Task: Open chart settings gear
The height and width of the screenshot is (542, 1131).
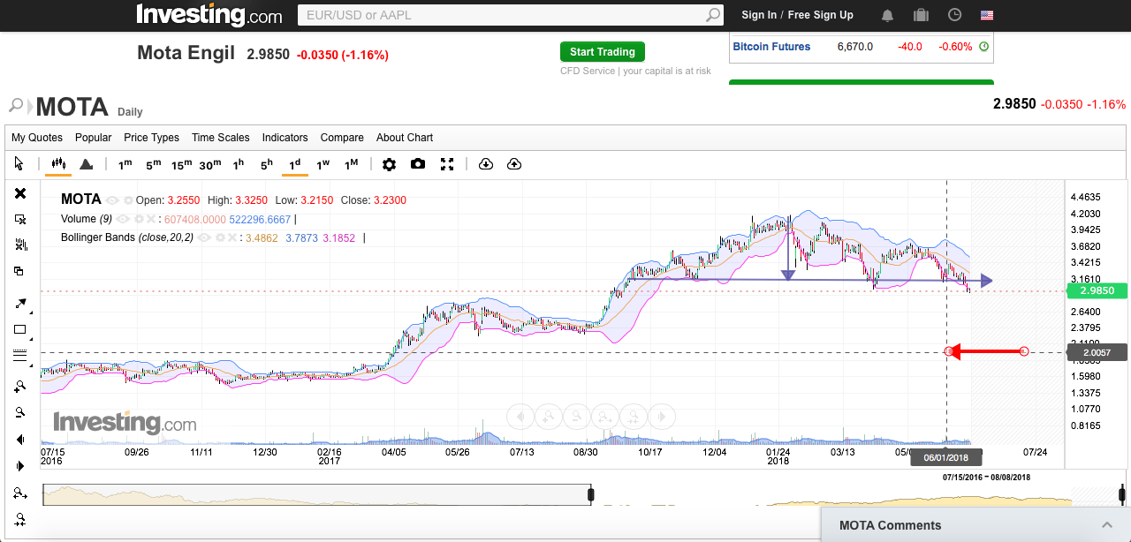Action: click(x=389, y=164)
